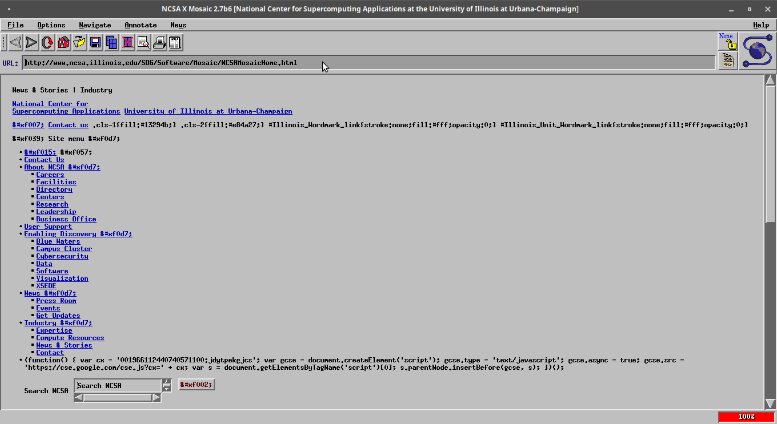Viewport: 777px width, 424px height.
Task: Open the Options menu
Action: click(x=51, y=25)
